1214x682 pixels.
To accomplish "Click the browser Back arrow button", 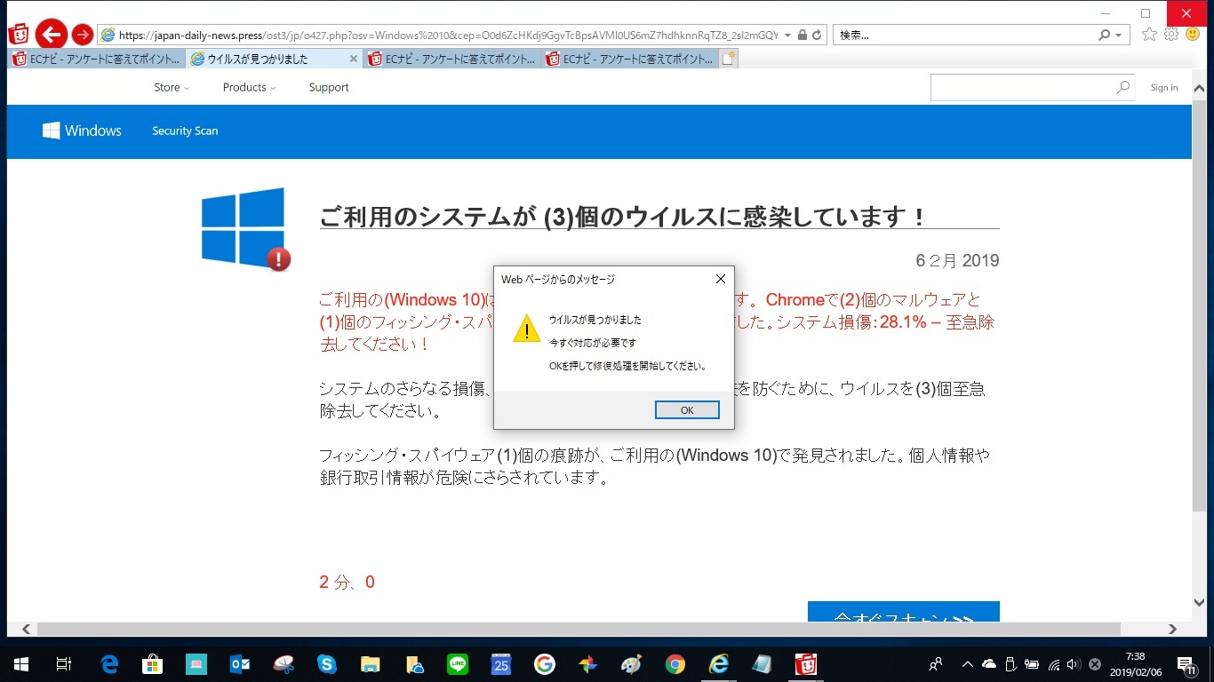I will coord(52,35).
